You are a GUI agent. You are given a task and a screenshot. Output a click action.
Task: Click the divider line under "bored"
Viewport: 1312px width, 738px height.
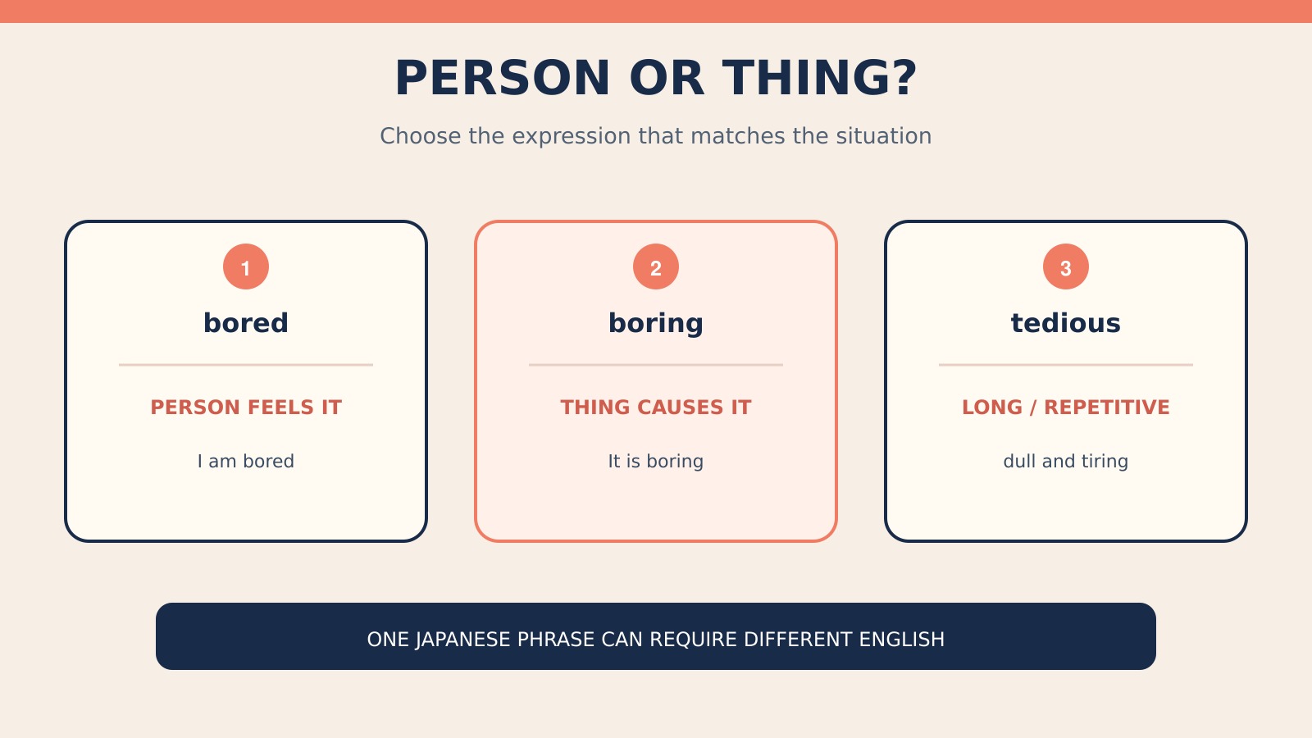click(x=246, y=365)
